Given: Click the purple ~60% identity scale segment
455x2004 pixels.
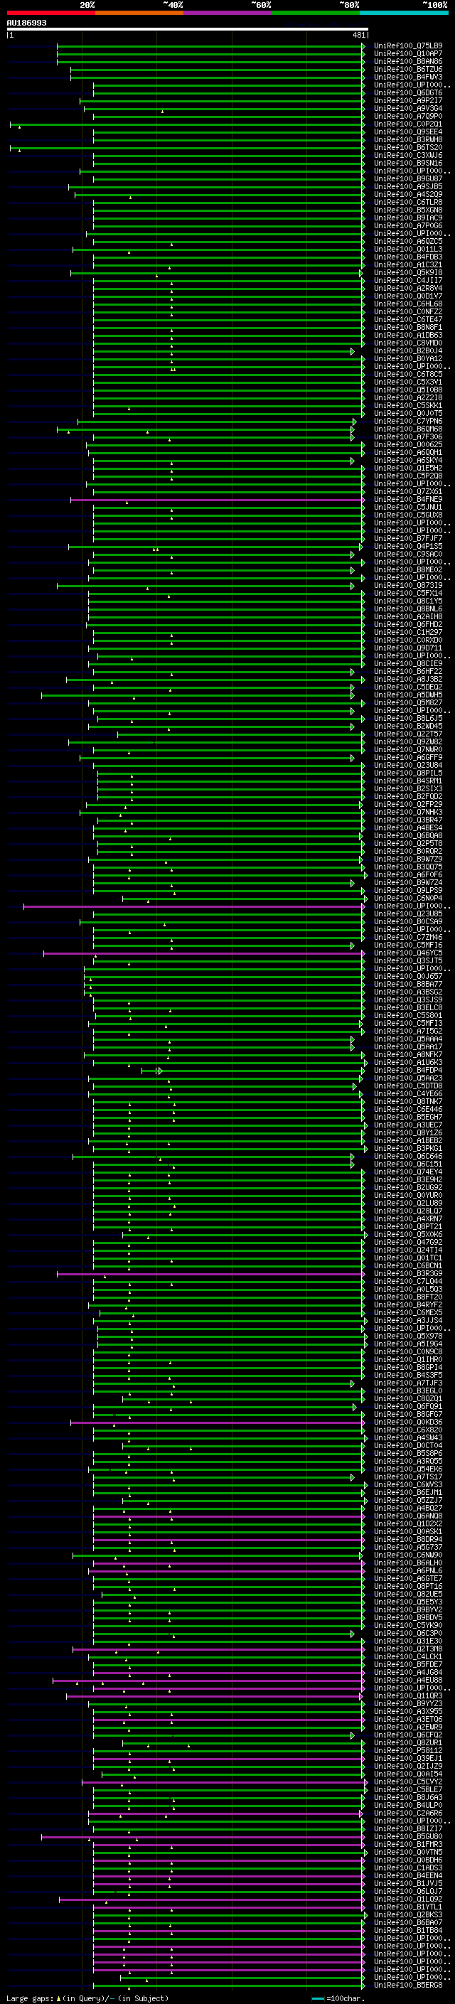Looking at the screenshot, I should (227, 13).
